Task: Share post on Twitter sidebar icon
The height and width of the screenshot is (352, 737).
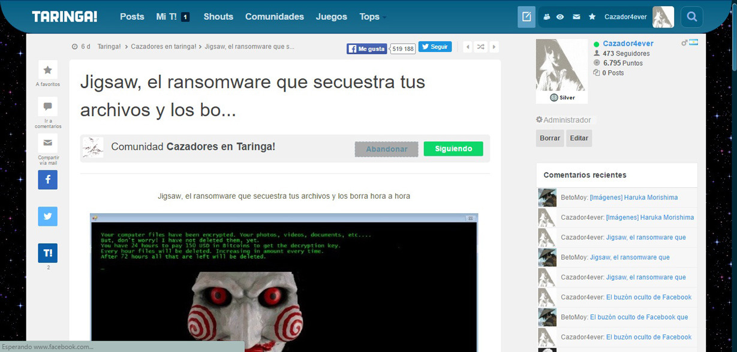Action: click(x=48, y=216)
